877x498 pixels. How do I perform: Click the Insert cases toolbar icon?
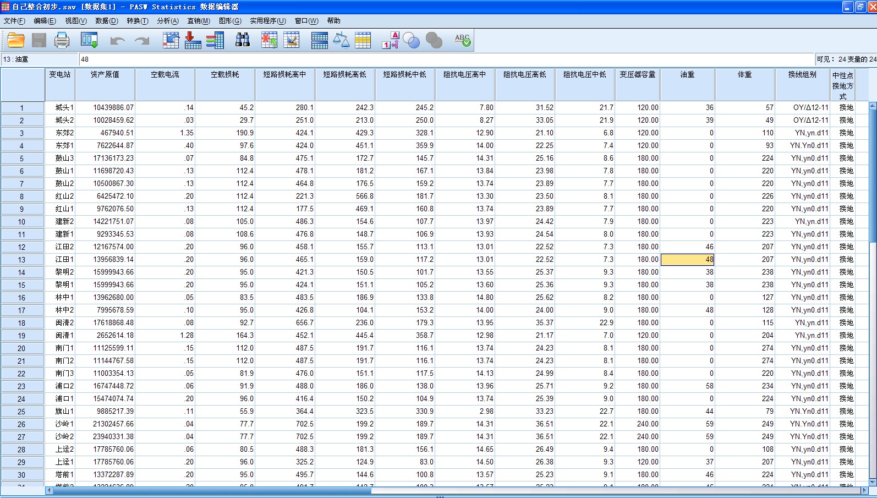click(x=269, y=40)
